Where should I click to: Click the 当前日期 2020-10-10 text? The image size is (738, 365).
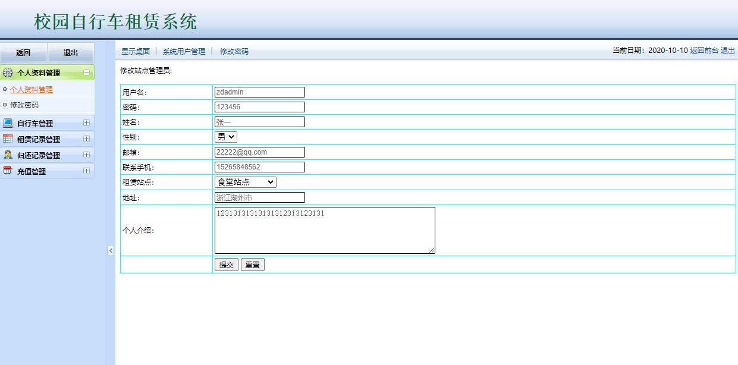650,51
